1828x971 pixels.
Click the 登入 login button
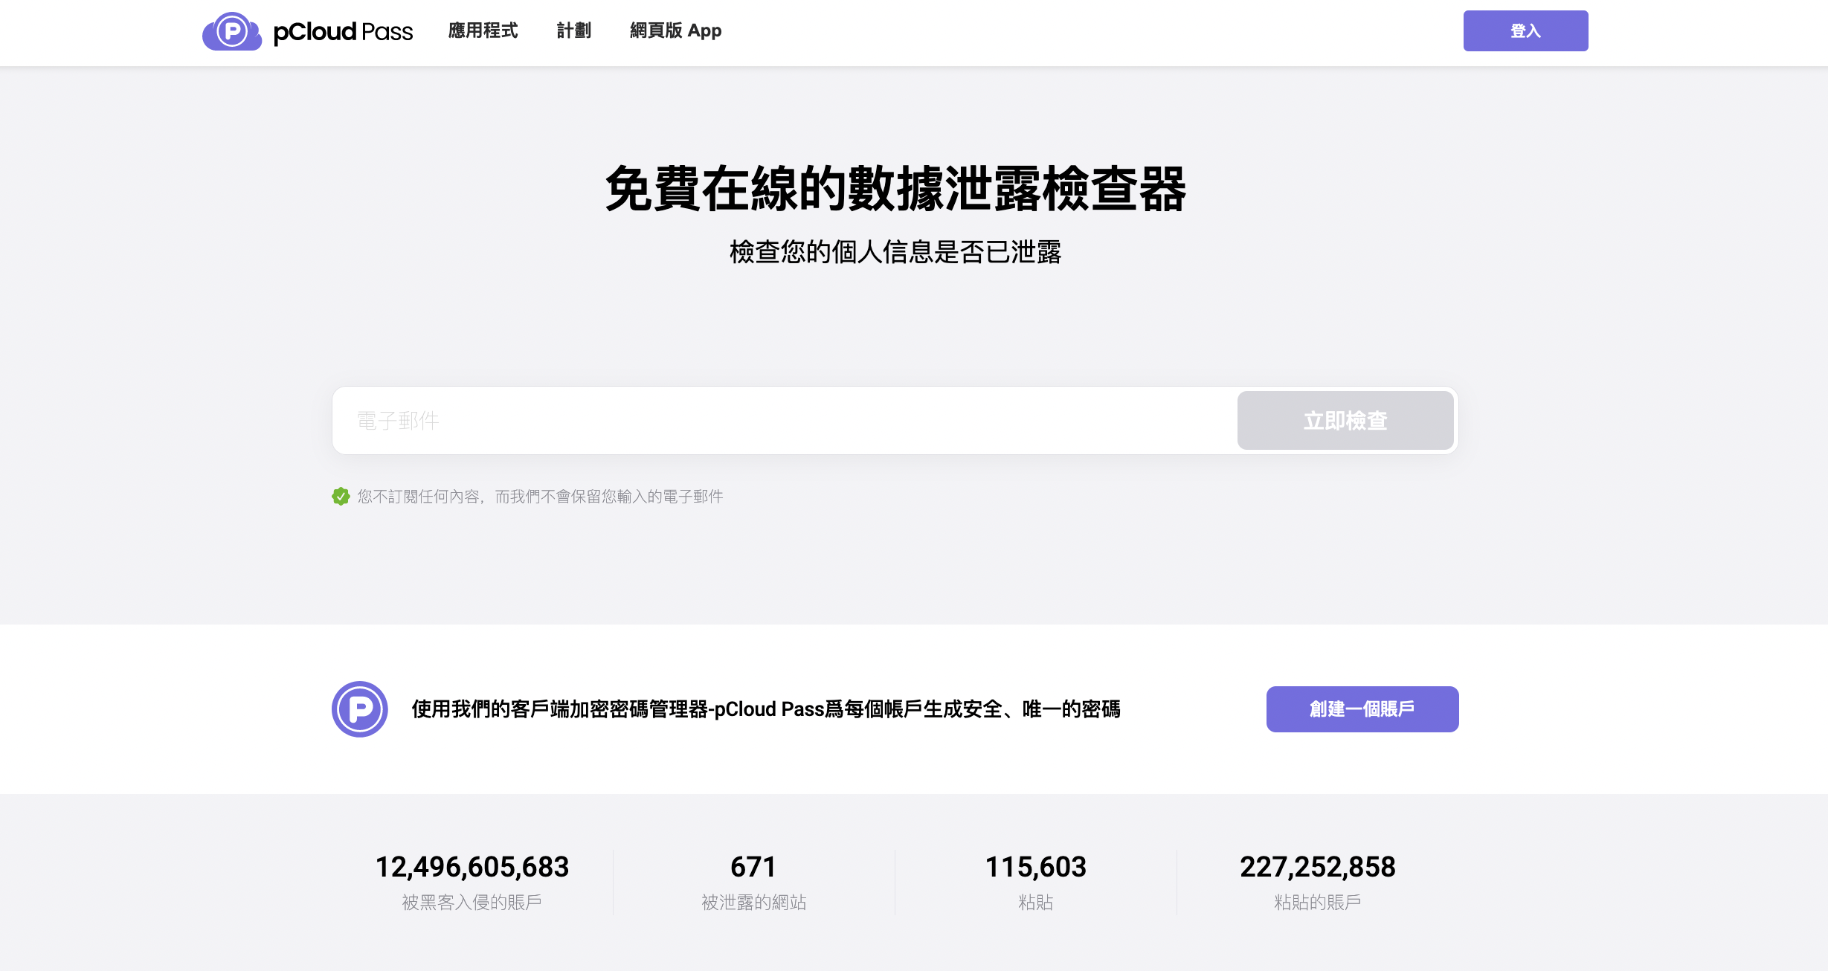pos(1525,30)
